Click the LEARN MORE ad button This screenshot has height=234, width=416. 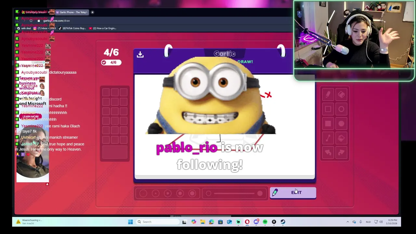pos(30,116)
